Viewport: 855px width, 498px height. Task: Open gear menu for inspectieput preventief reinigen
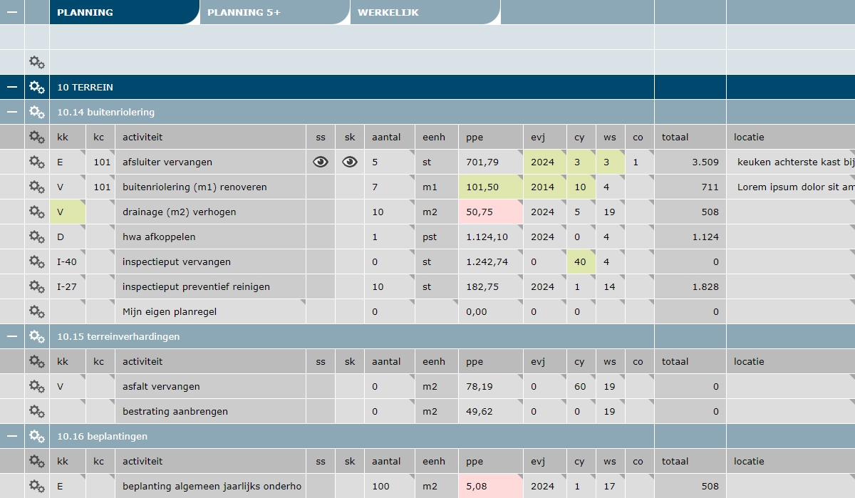[x=37, y=286]
